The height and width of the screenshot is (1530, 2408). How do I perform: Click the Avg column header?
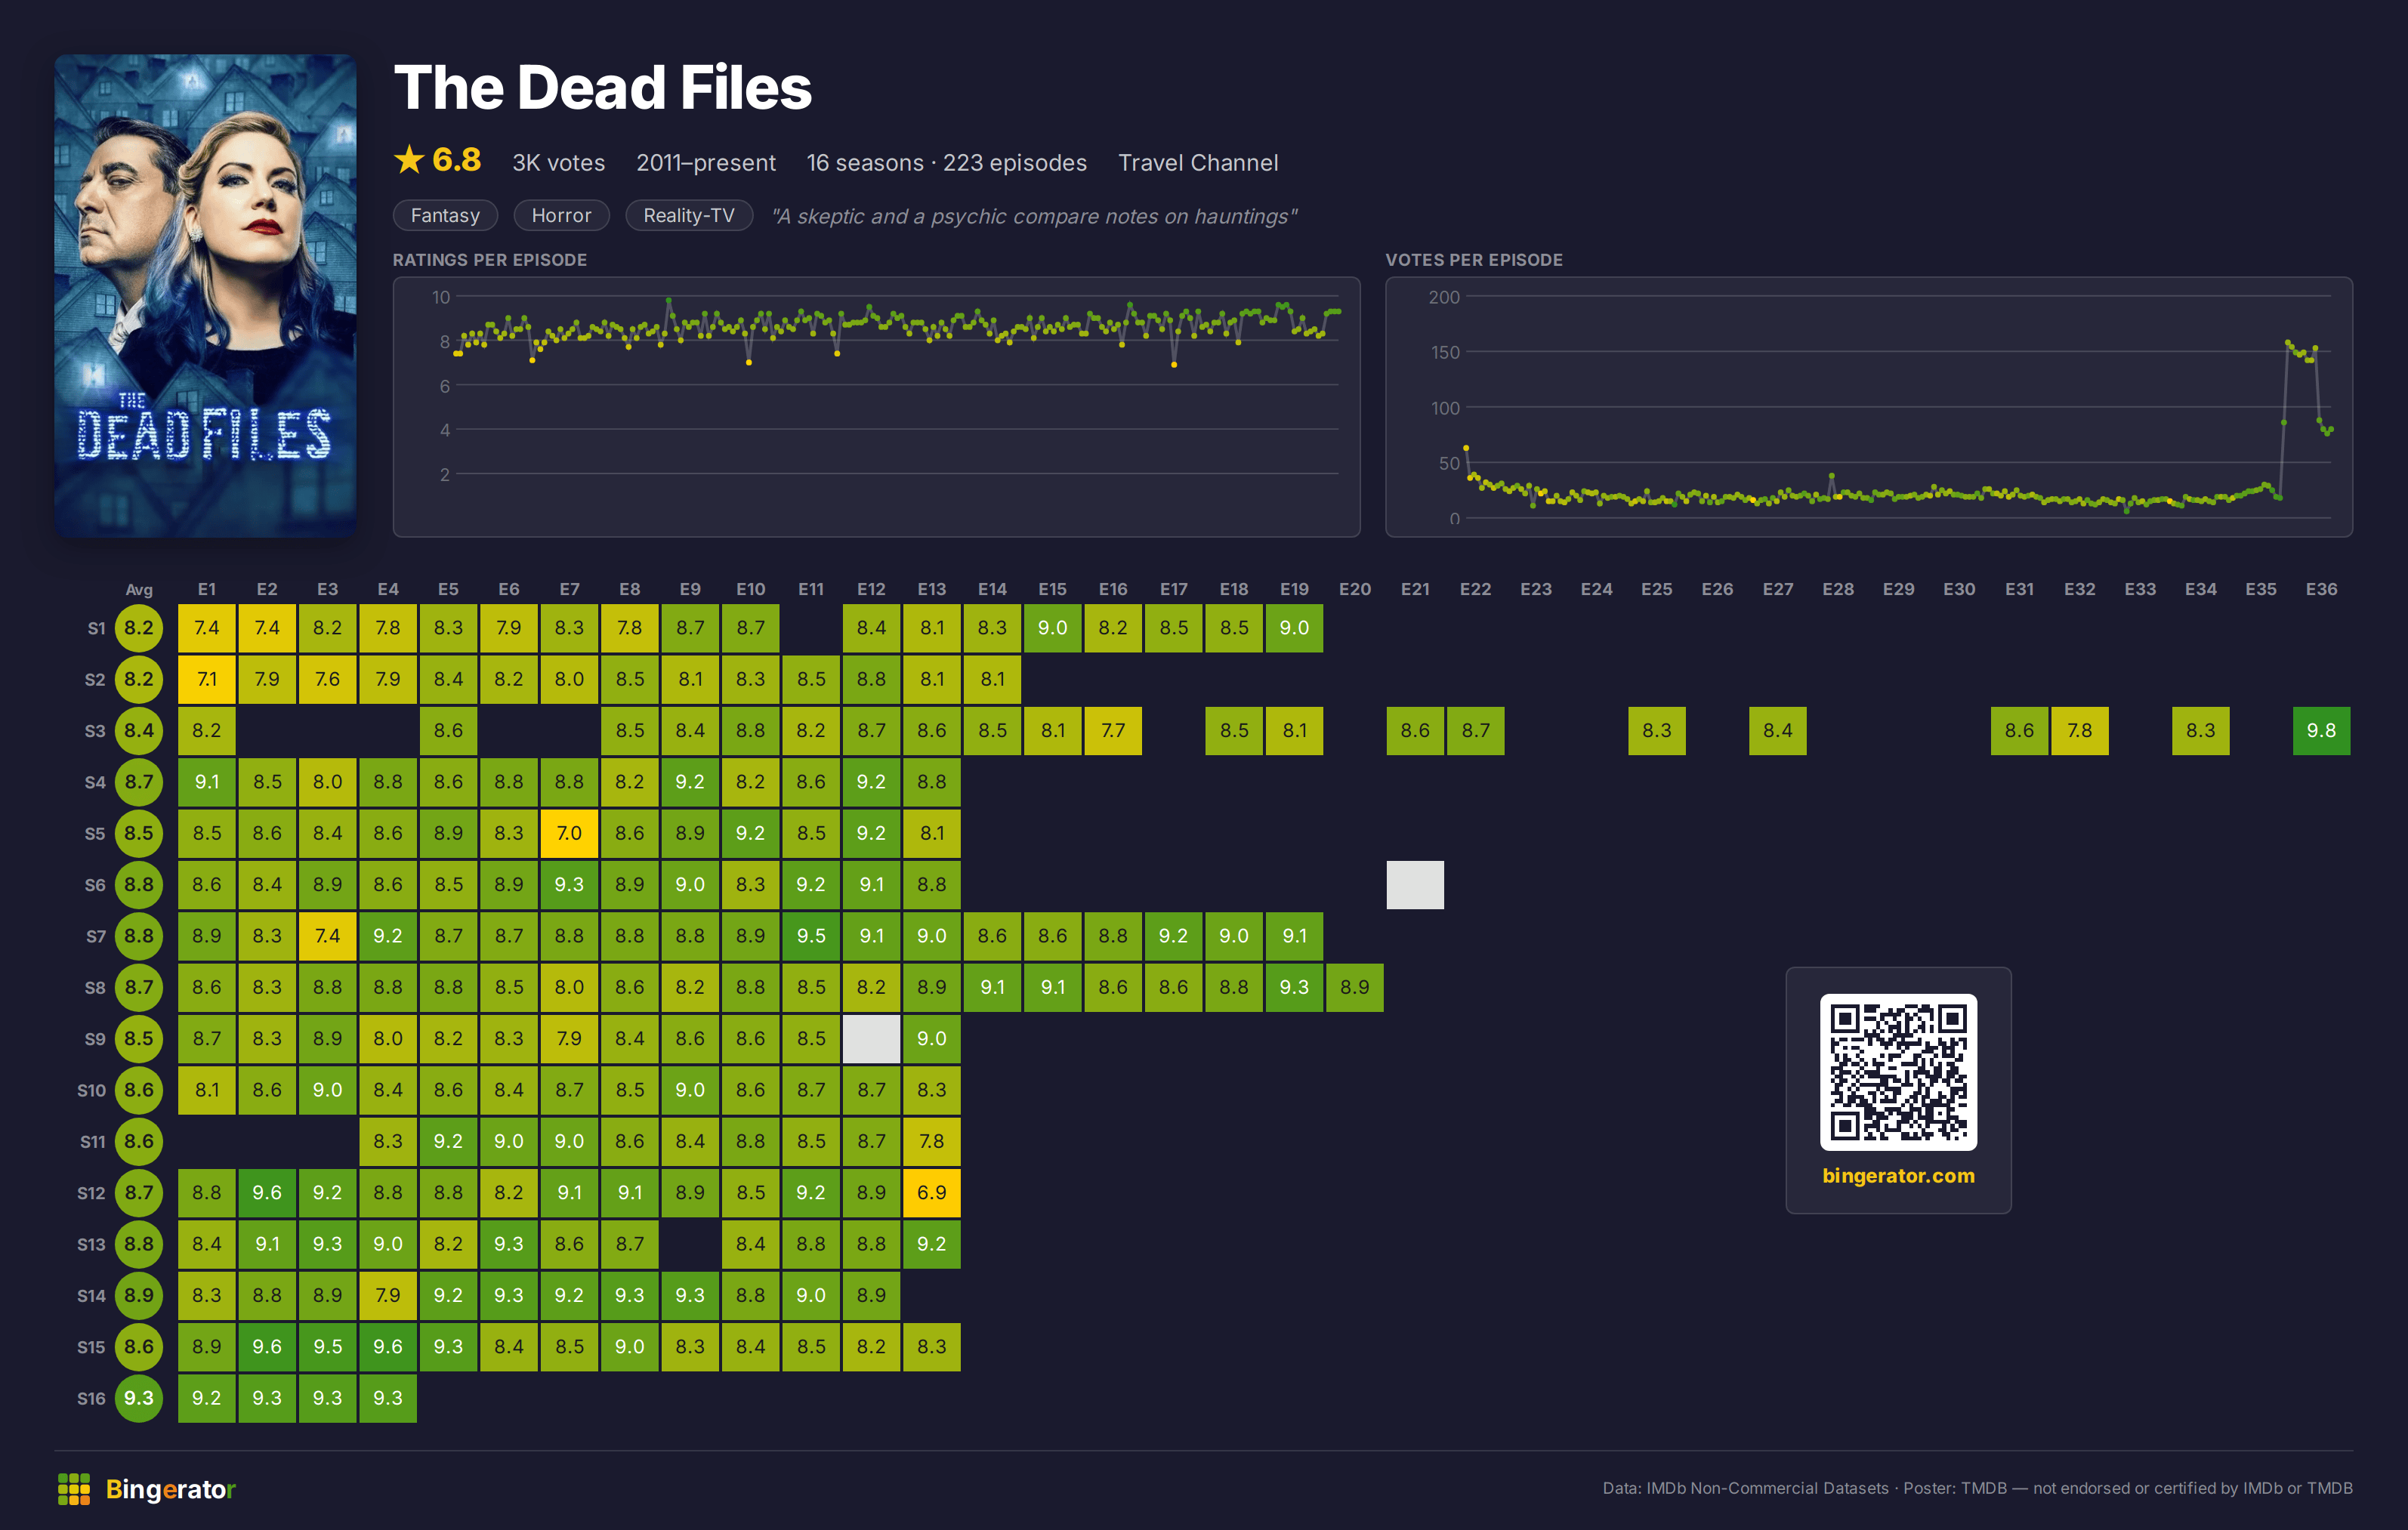click(x=139, y=589)
